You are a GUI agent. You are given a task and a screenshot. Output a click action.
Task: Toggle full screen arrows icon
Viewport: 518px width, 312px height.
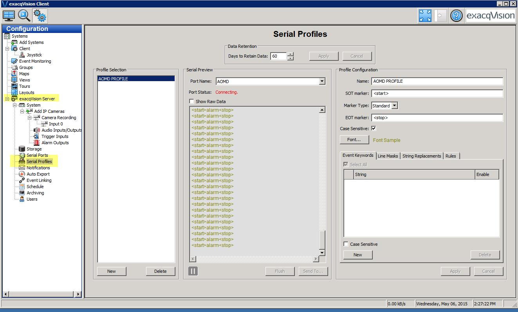tap(425, 16)
